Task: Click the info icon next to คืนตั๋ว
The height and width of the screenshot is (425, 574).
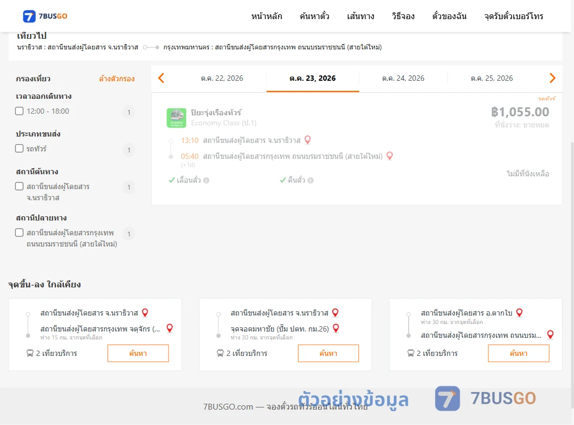Action: pos(311,180)
